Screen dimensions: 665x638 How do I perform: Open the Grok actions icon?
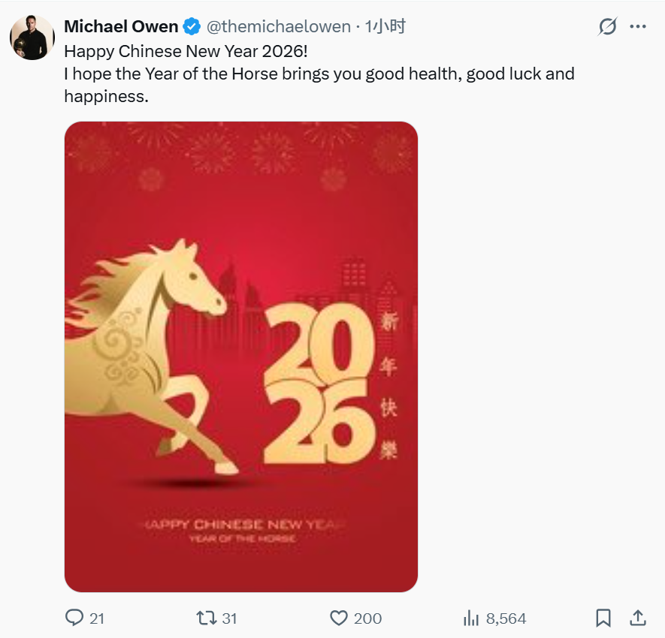(x=607, y=27)
